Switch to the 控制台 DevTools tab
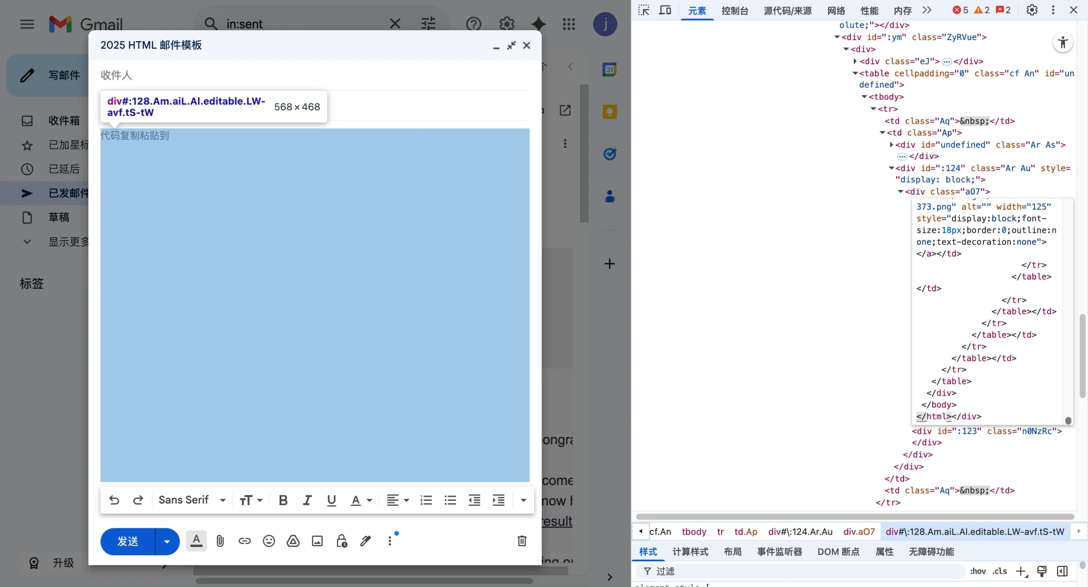Image resolution: width=1088 pixels, height=587 pixels. [x=734, y=11]
